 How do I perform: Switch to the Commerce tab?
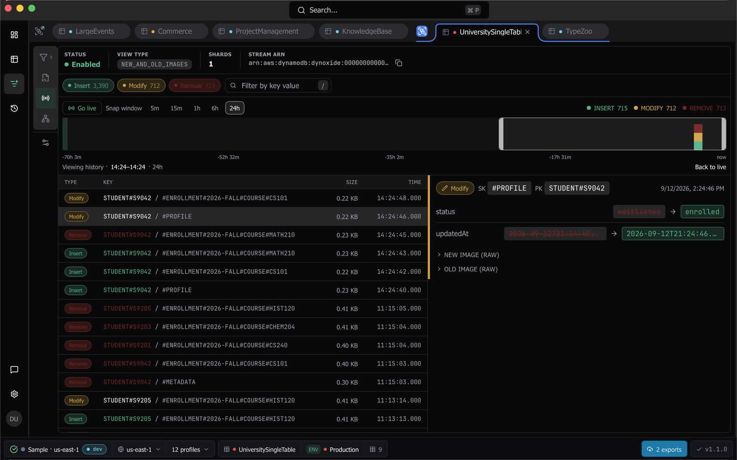pyautogui.click(x=171, y=31)
